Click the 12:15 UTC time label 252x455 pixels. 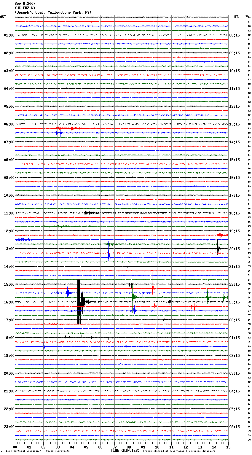coord(235,106)
